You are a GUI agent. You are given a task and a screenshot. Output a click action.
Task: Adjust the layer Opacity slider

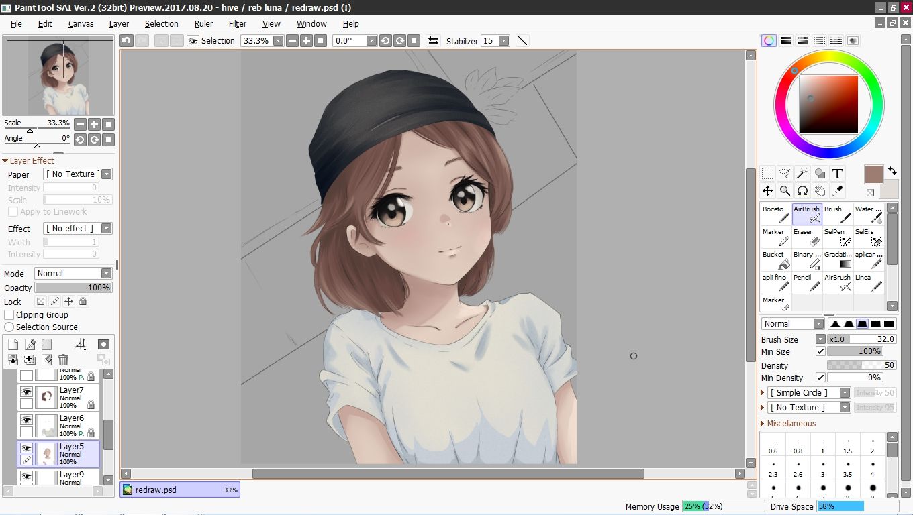click(73, 288)
